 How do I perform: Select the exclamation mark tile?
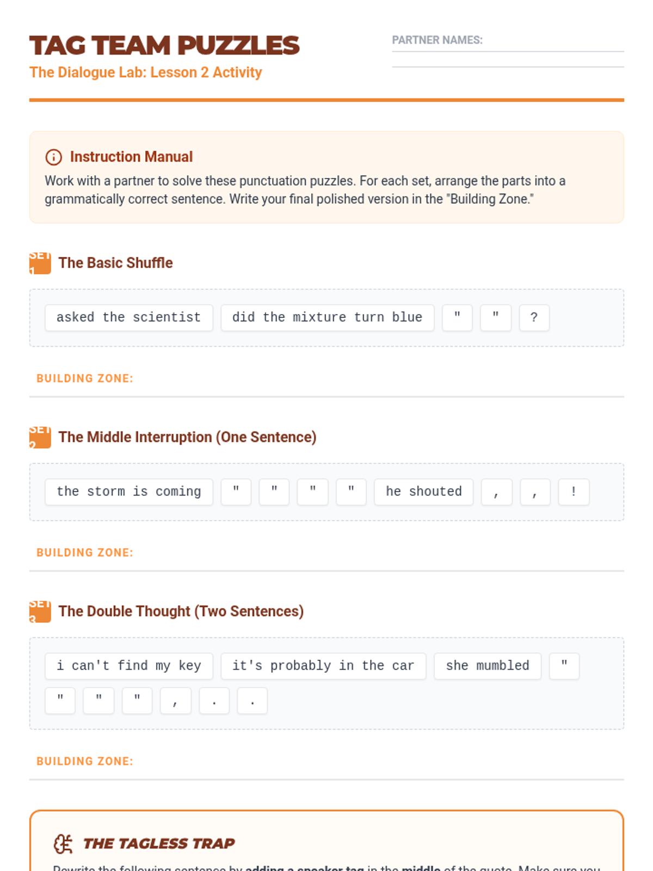click(573, 492)
